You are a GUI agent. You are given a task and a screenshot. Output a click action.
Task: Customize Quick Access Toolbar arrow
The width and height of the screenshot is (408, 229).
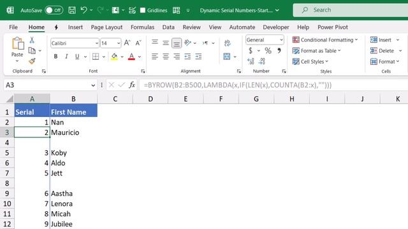[188, 10]
